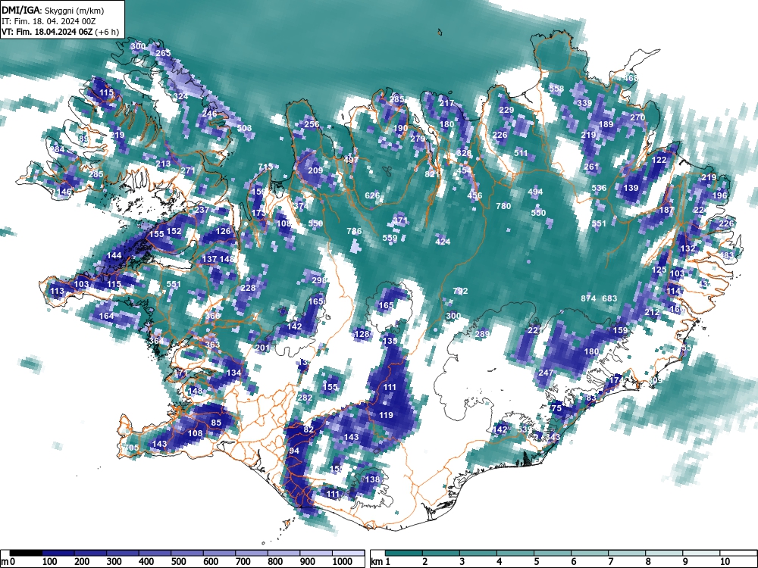The width and height of the screenshot is (758, 568).
Task: Select the map value 152
Action: [x=174, y=231]
